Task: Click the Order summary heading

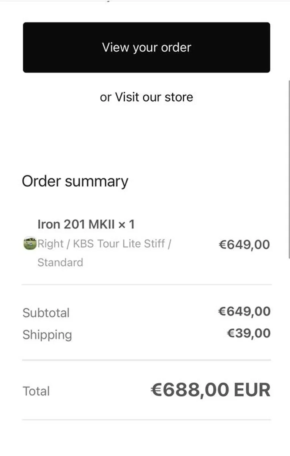Action: pos(75,182)
